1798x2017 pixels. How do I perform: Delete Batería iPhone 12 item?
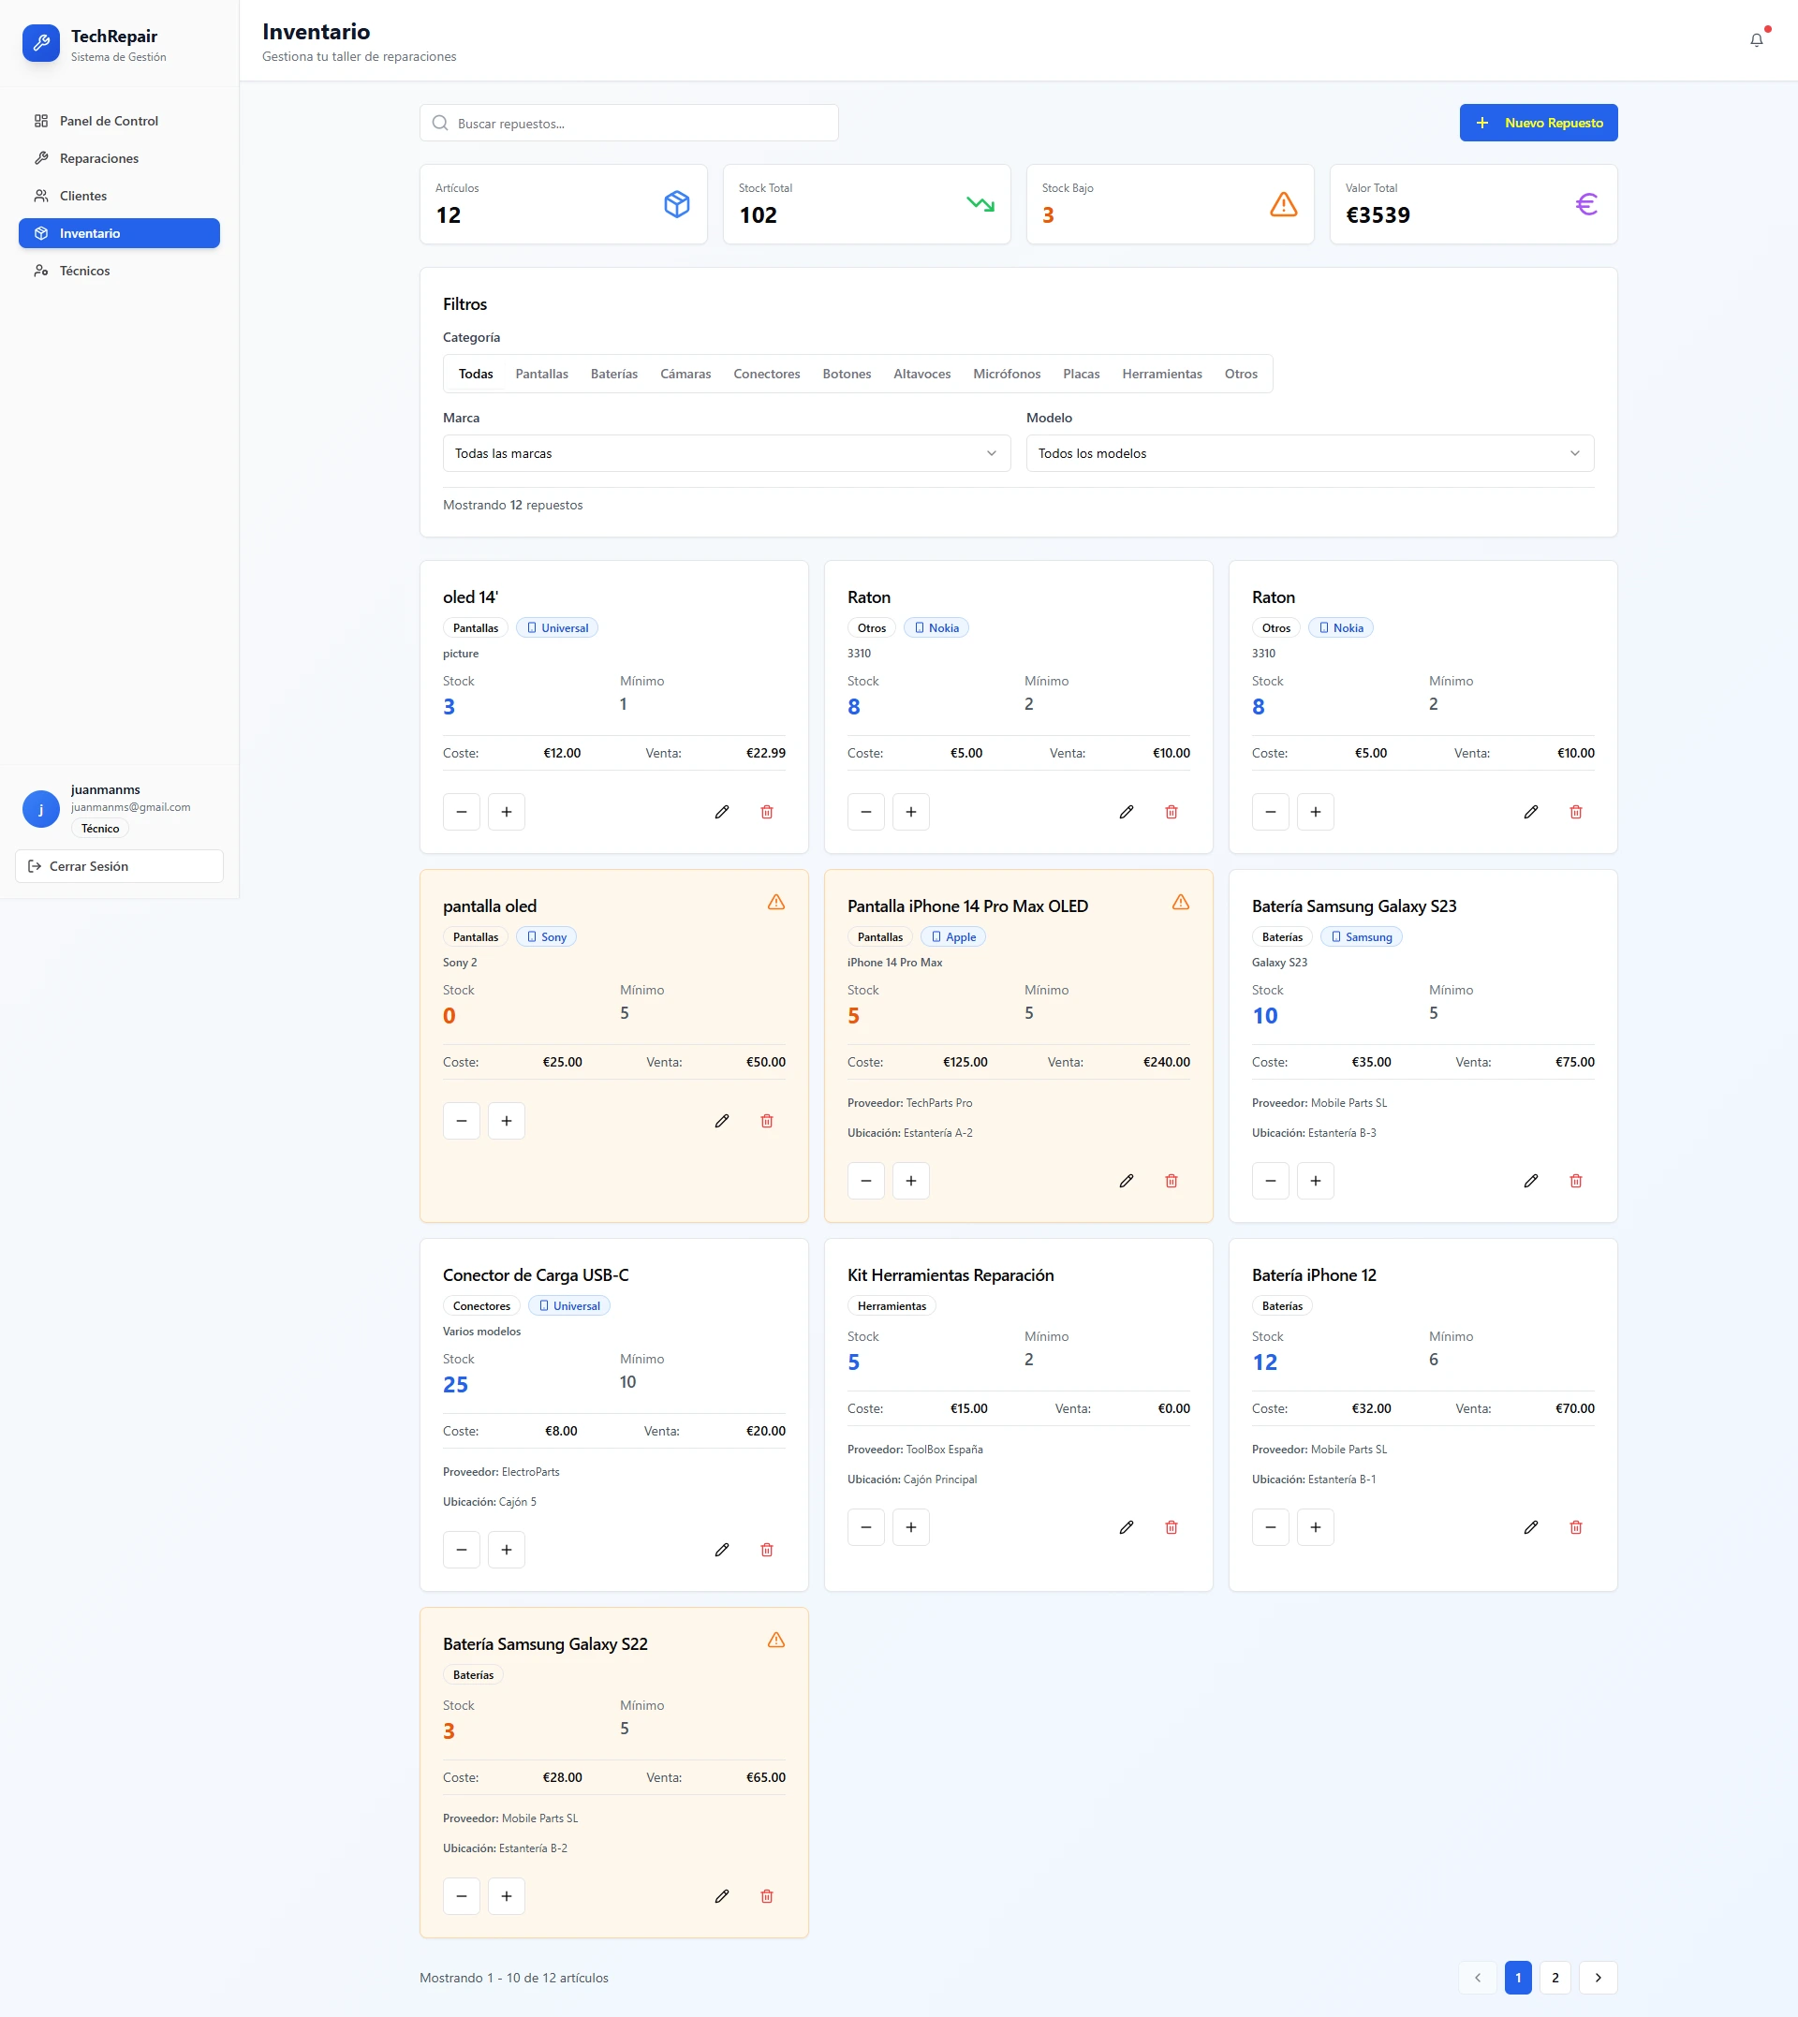click(1576, 1528)
